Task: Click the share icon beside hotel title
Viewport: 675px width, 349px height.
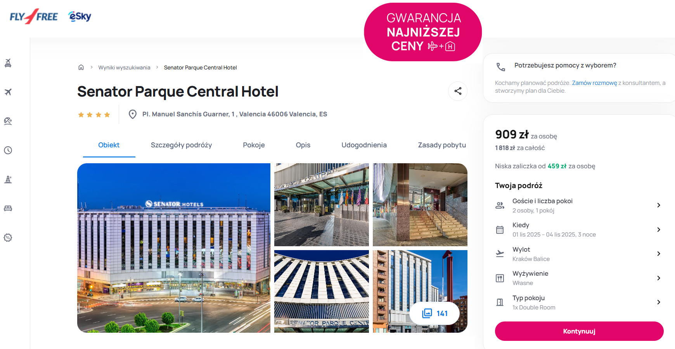Action: pos(458,91)
